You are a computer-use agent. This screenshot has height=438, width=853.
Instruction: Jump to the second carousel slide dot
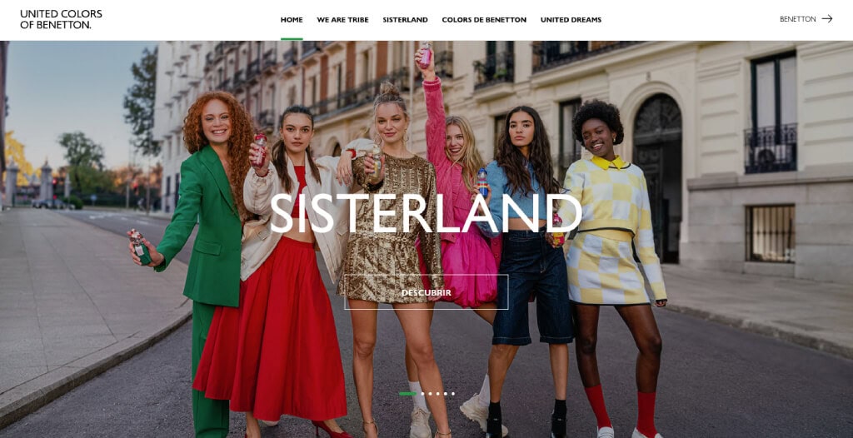(422, 394)
